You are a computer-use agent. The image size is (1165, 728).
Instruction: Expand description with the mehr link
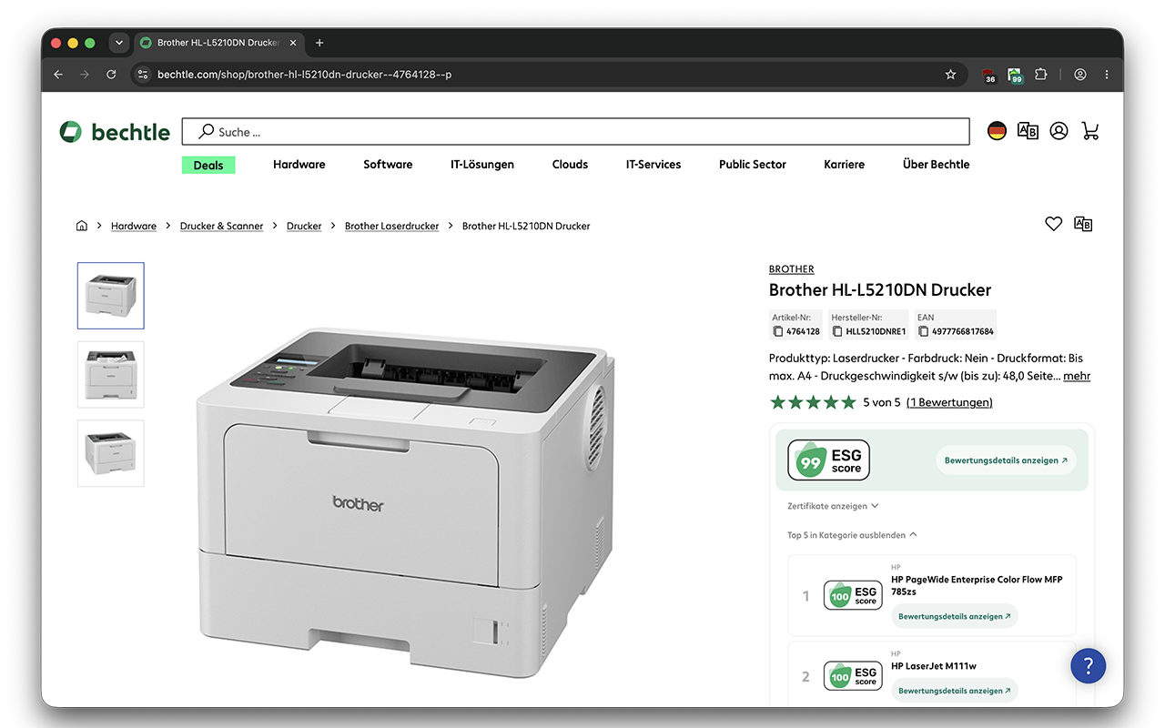click(x=1077, y=376)
